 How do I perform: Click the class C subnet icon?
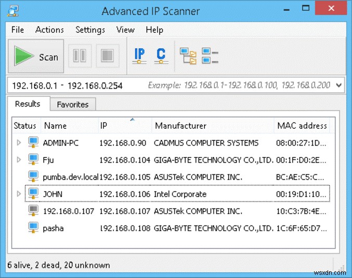coord(161,56)
